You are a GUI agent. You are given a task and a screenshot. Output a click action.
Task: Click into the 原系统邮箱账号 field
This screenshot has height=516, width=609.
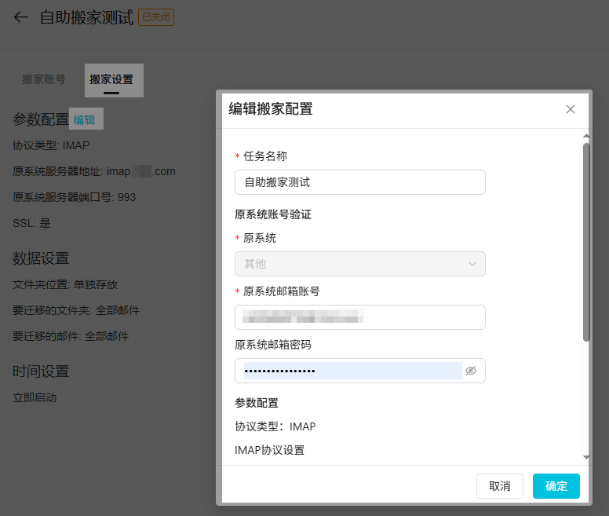(359, 317)
